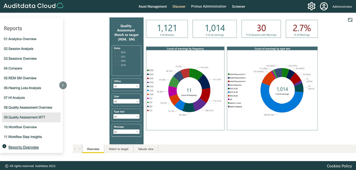Open the user profile icon
The height and width of the screenshot is (170, 356).
coord(324,6)
